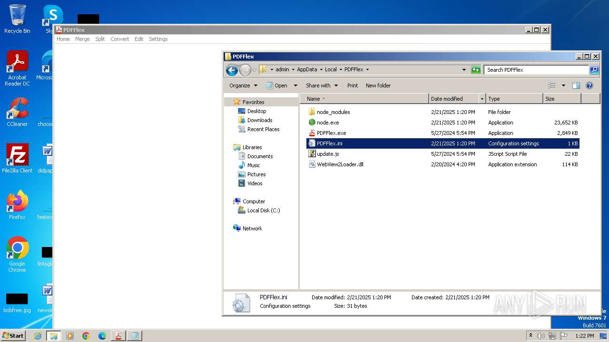Select the node.exe file icon

pyautogui.click(x=312, y=123)
